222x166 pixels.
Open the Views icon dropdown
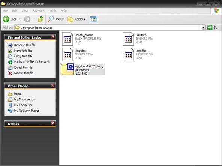click(94, 19)
